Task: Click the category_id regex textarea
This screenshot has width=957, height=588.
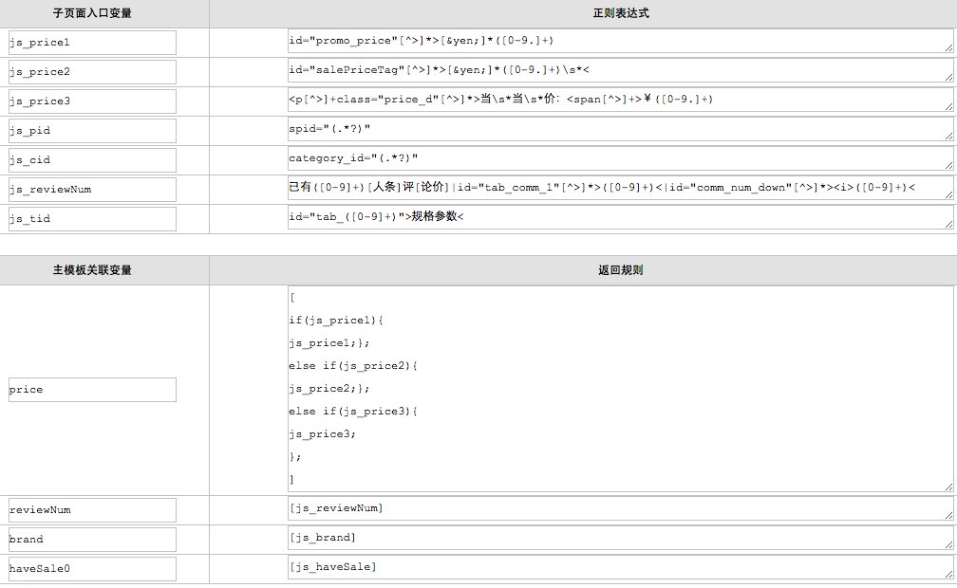Action: pyautogui.click(x=620, y=159)
